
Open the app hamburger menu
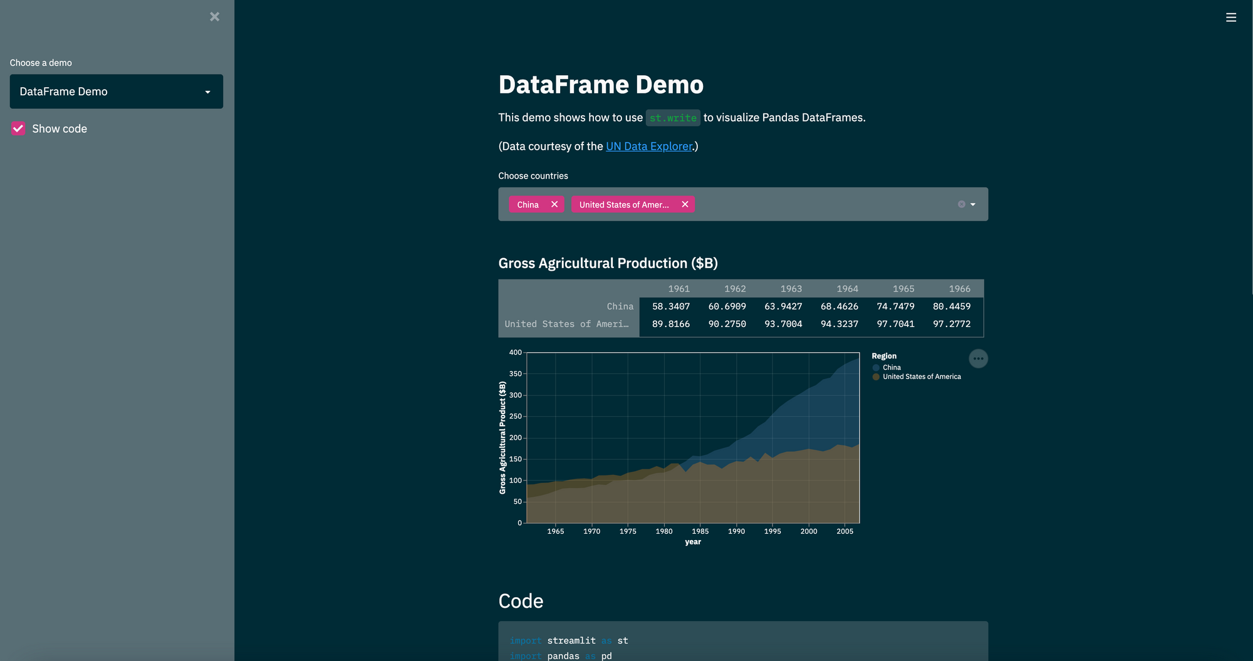[x=1231, y=17]
